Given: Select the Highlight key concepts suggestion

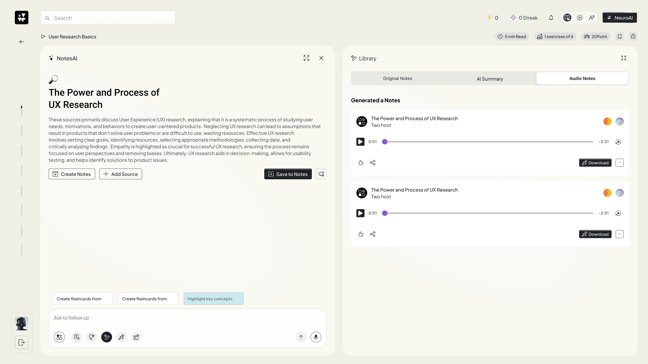Looking at the screenshot, I should [213, 299].
